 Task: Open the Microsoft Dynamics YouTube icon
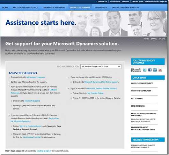(x=160, y=70)
